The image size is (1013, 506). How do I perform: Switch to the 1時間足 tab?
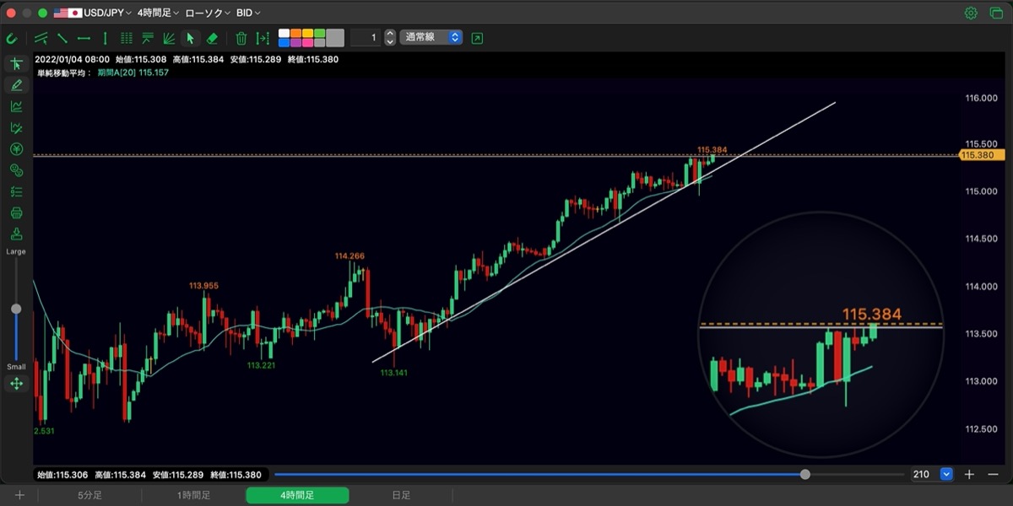[x=193, y=495]
